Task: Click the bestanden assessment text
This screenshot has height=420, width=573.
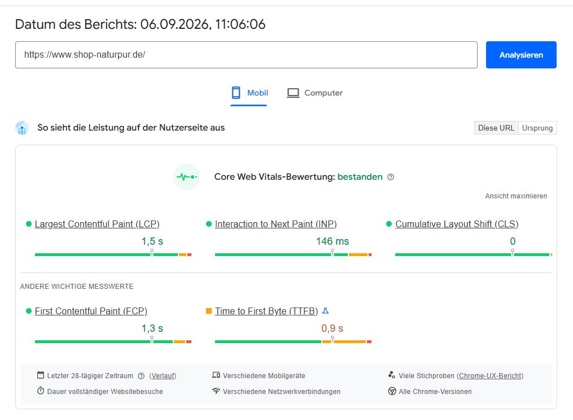Action: (360, 177)
